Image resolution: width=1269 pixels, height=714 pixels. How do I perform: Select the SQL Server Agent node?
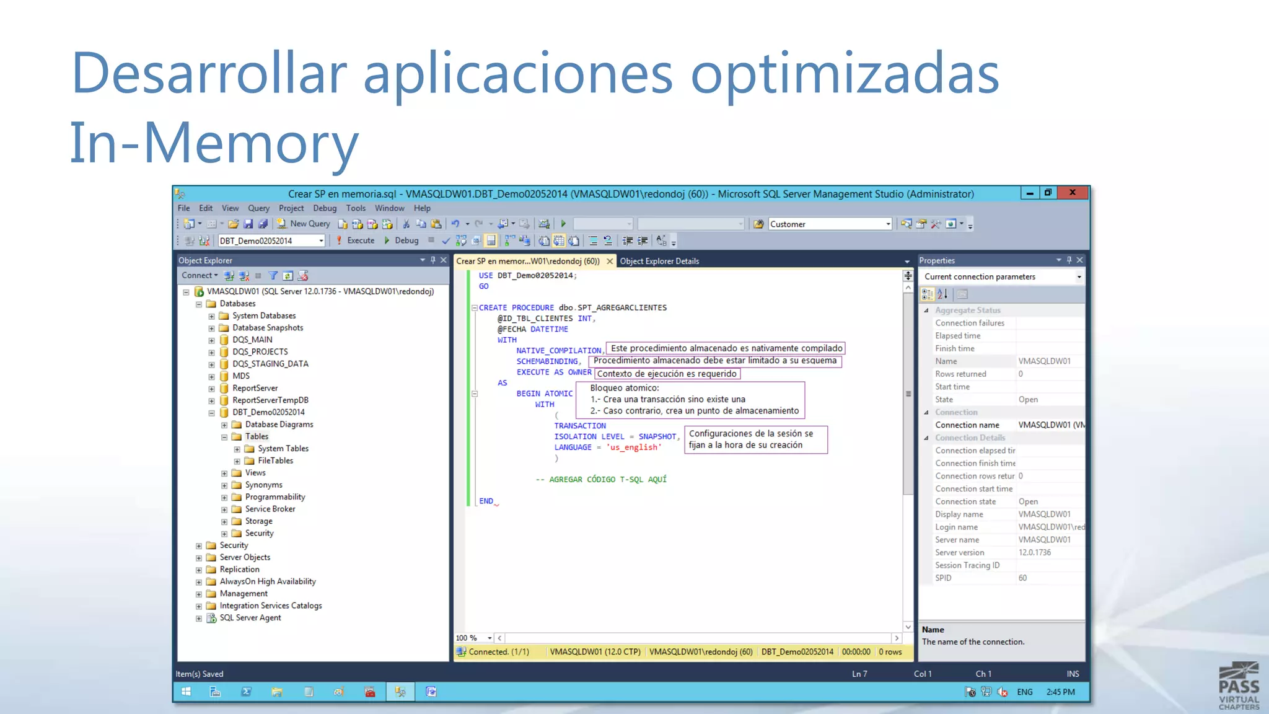(250, 618)
